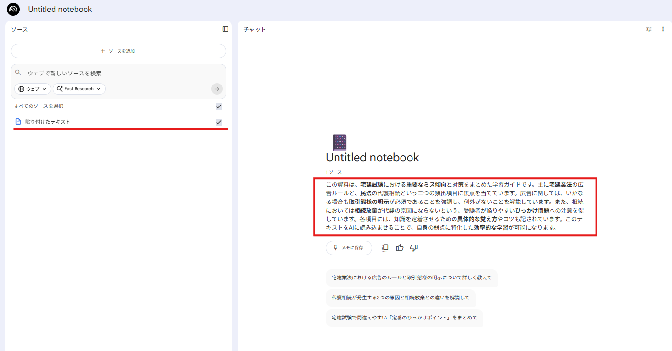
Task: Click the メモに保存 button
Action: coord(348,248)
